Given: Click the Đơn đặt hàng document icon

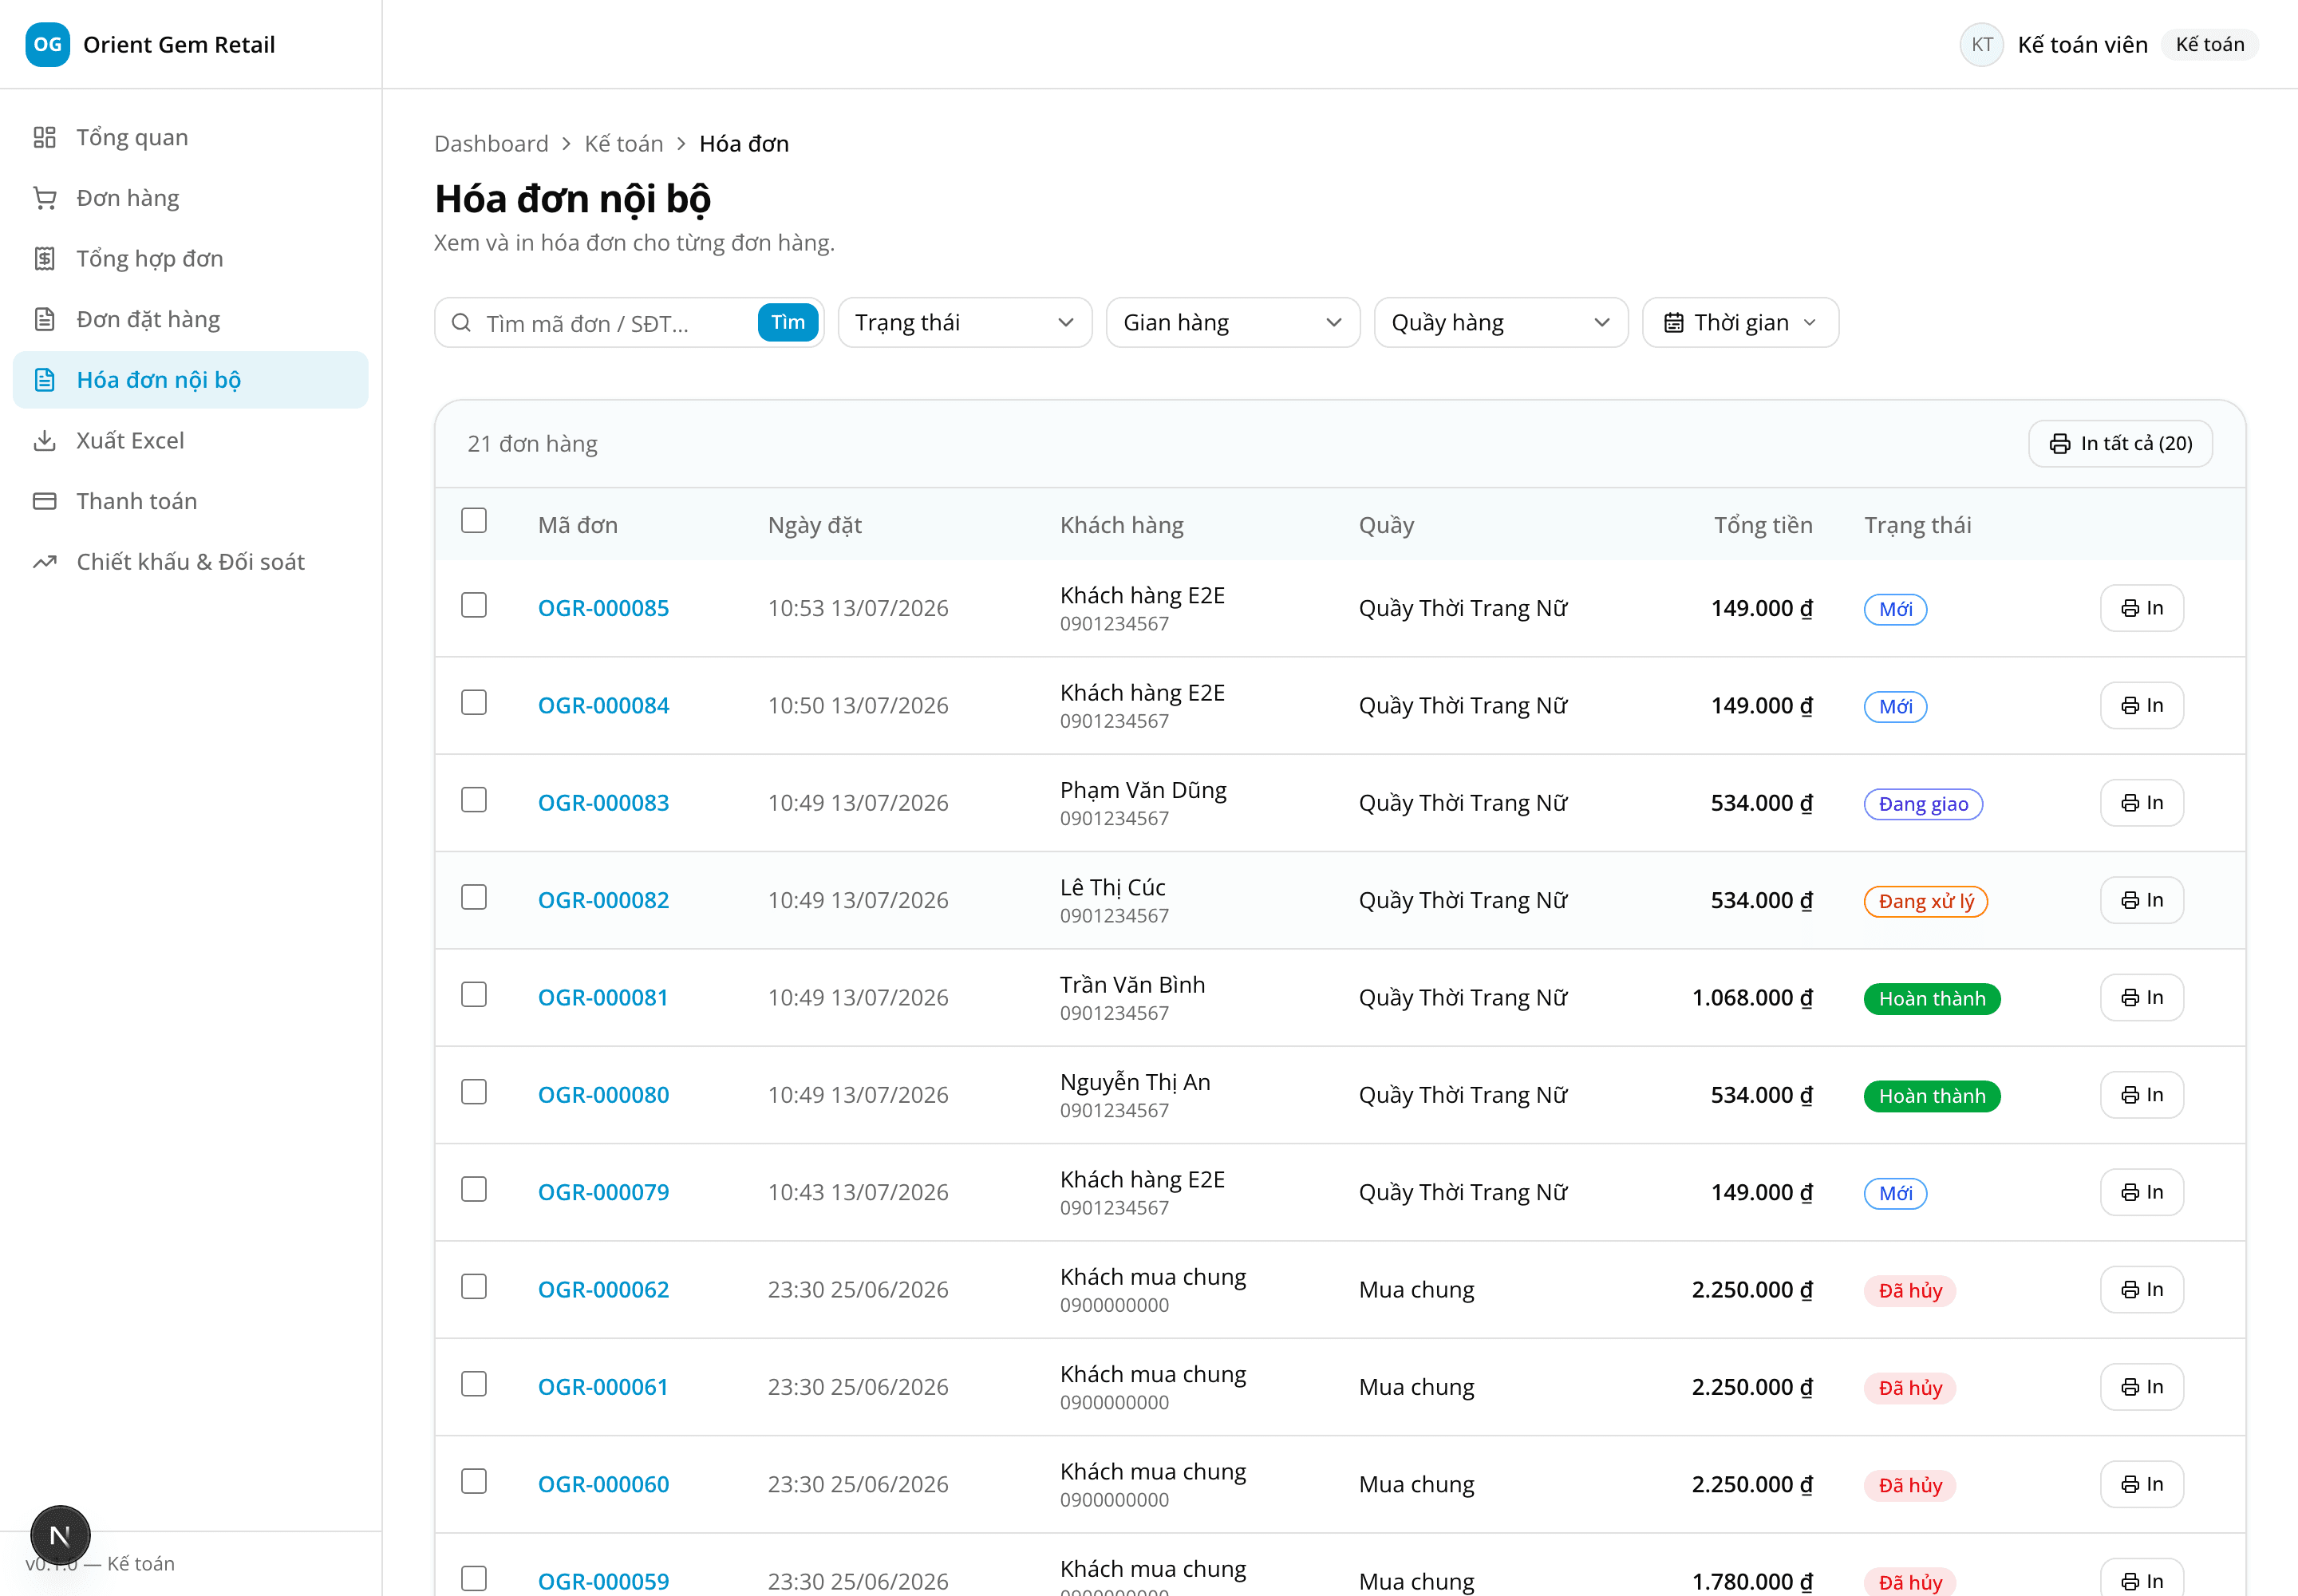Looking at the screenshot, I should pos(44,319).
